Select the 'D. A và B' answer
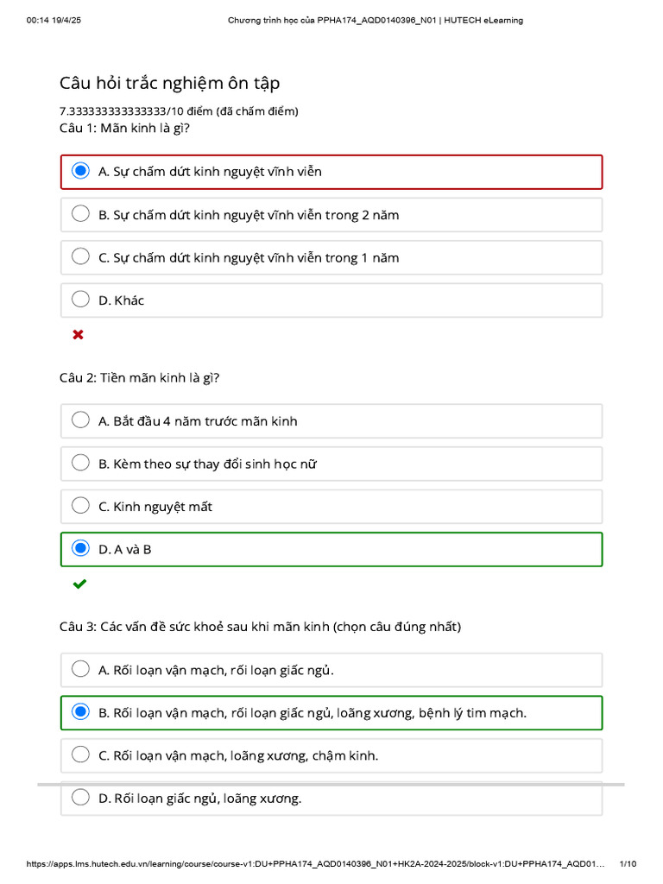Image resolution: width=663 pixels, height=884 pixels. coord(331,550)
